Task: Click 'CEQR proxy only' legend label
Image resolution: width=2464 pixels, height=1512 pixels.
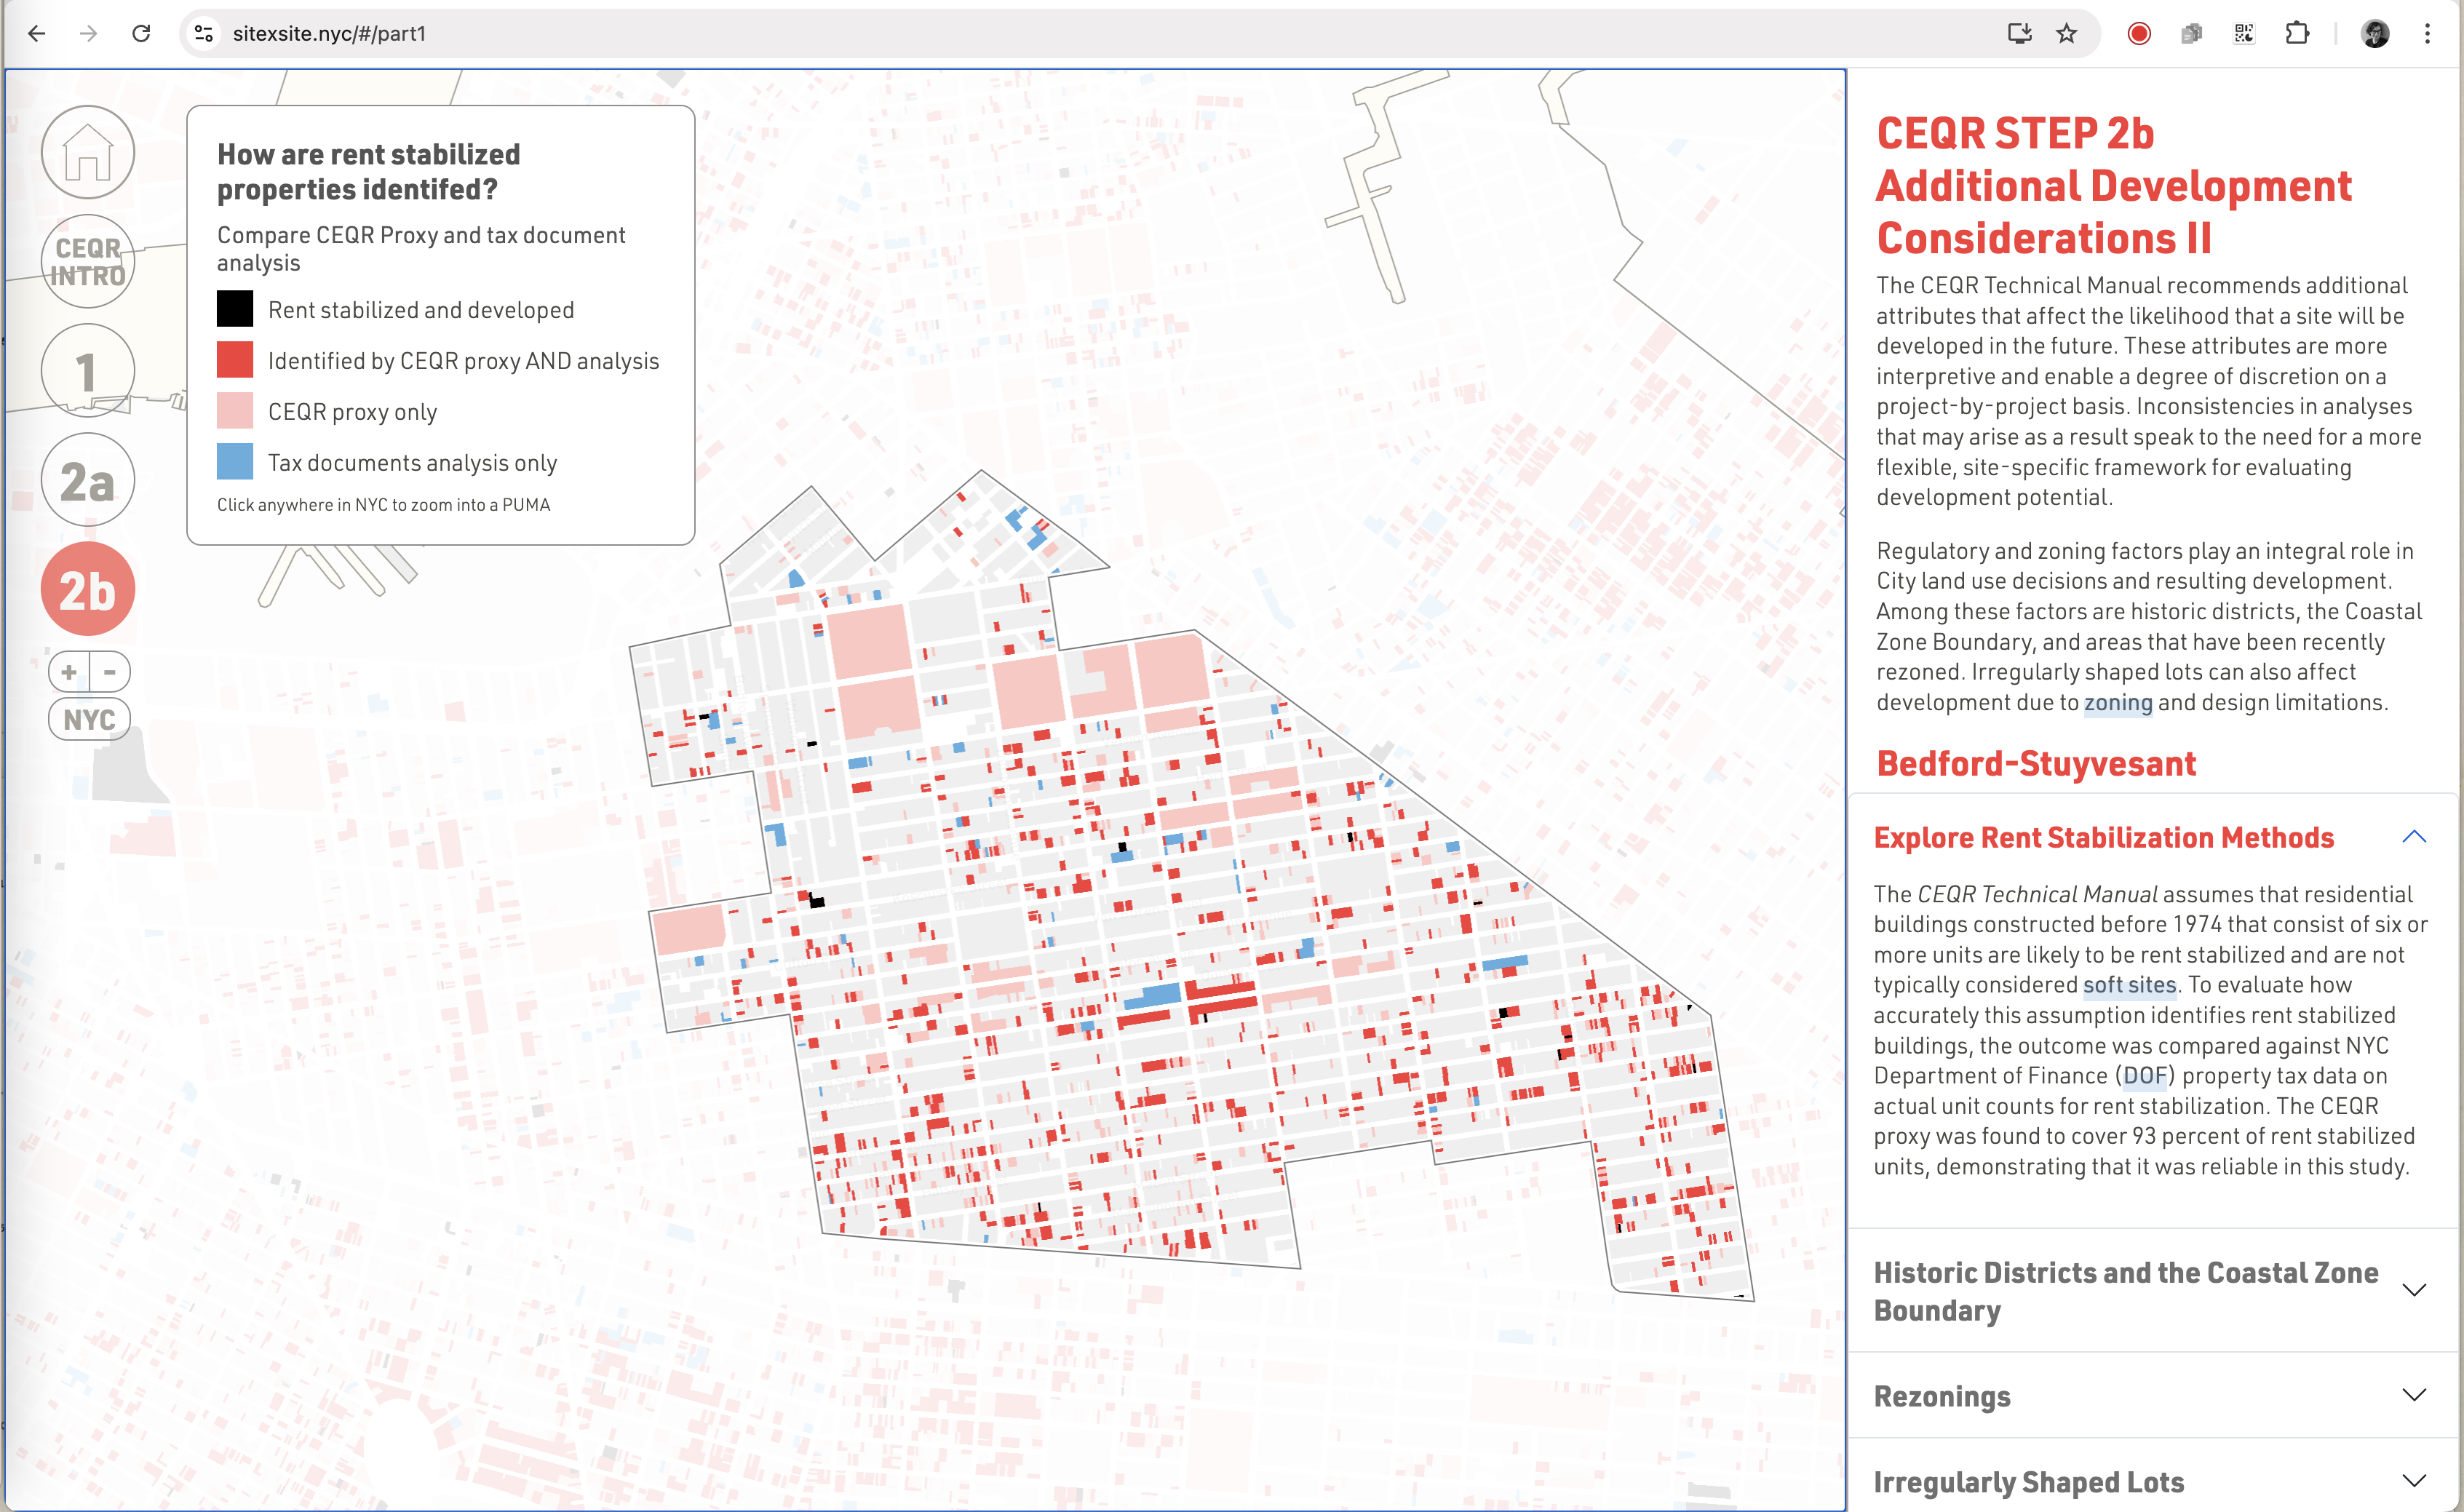Action: 352,412
